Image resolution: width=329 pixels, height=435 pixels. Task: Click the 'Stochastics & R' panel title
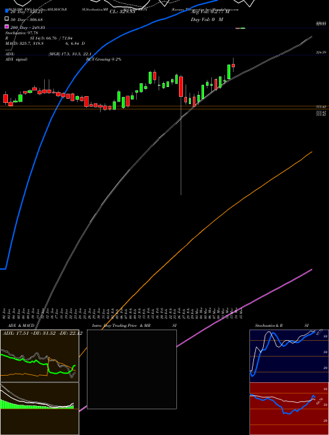click(x=268, y=326)
